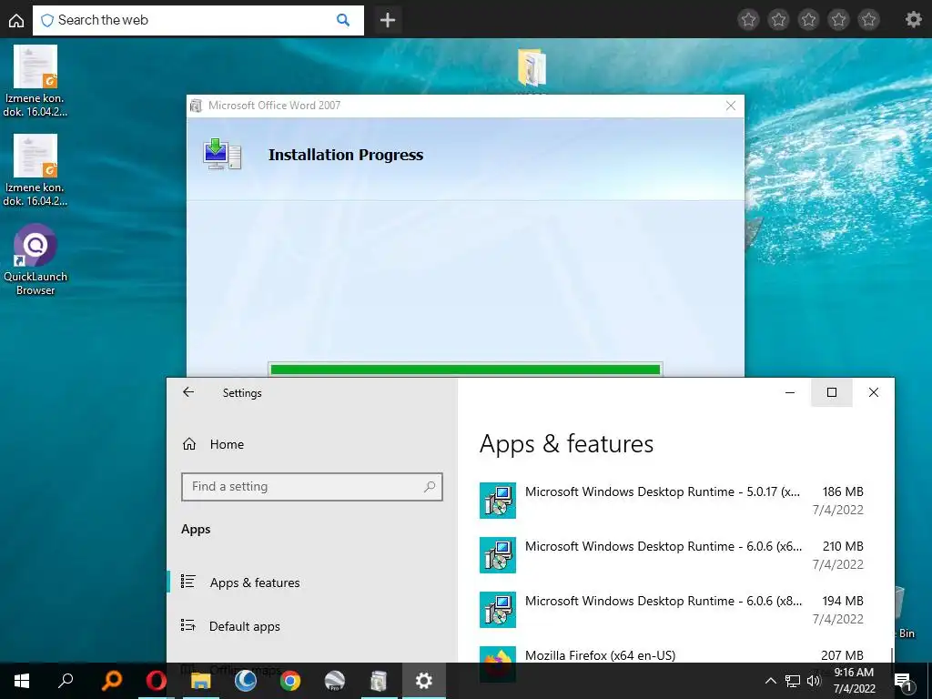This screenshot has height=699, width=932.
Task: Click the Settings window scrollbar
Action: 892,655
